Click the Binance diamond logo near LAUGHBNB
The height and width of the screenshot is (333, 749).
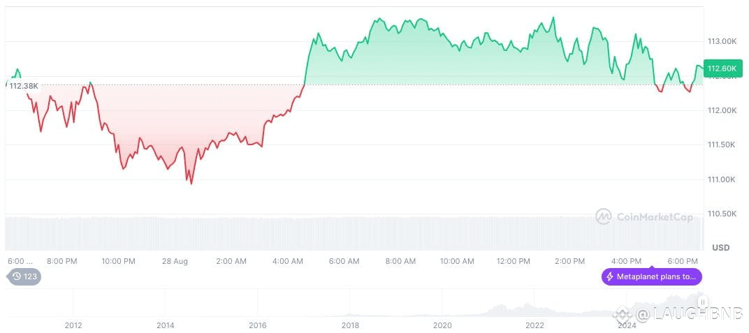pos(621,314)
